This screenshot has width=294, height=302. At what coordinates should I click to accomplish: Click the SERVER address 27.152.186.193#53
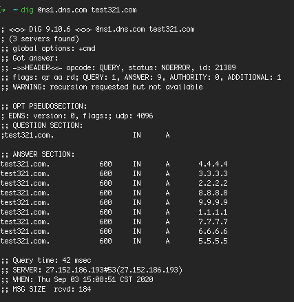(81, 270)
